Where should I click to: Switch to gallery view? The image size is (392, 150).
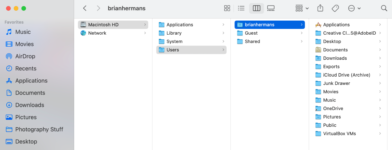point(271,8)
